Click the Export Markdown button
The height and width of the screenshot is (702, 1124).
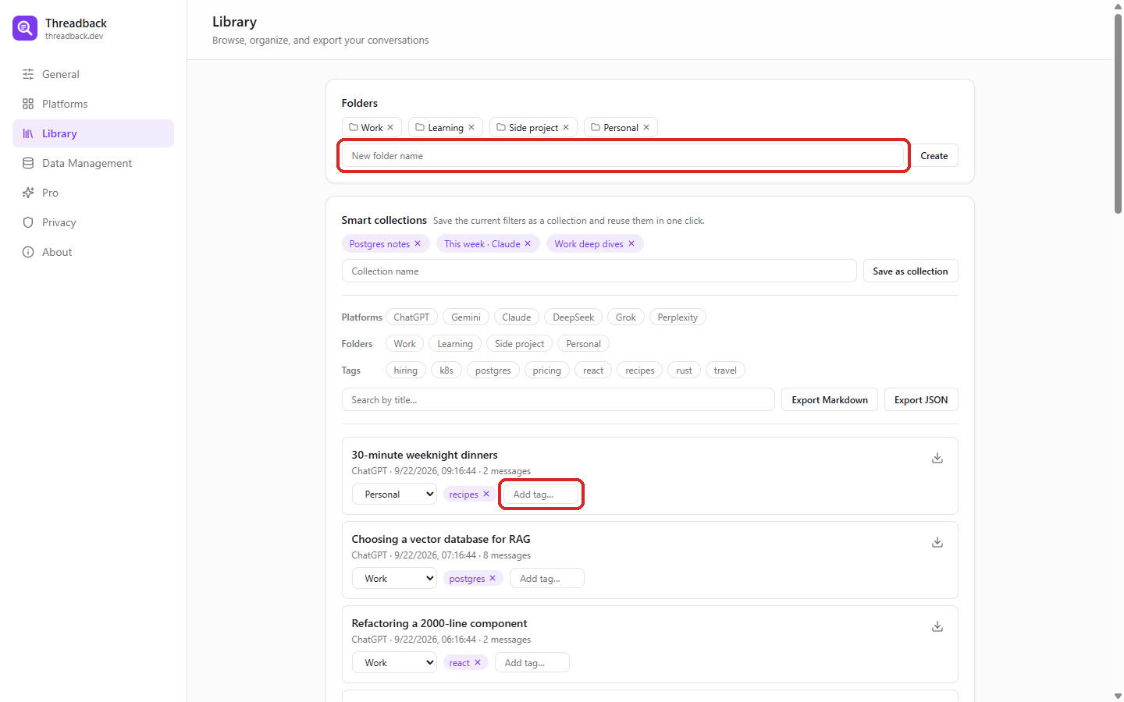pos(830,399)
